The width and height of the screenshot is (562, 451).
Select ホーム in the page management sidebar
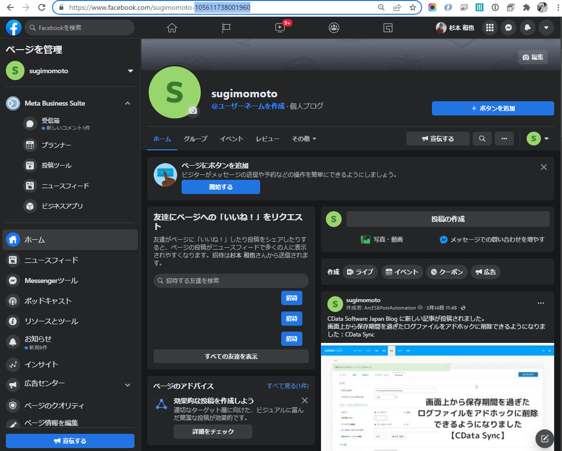click(x=70, y=240)
